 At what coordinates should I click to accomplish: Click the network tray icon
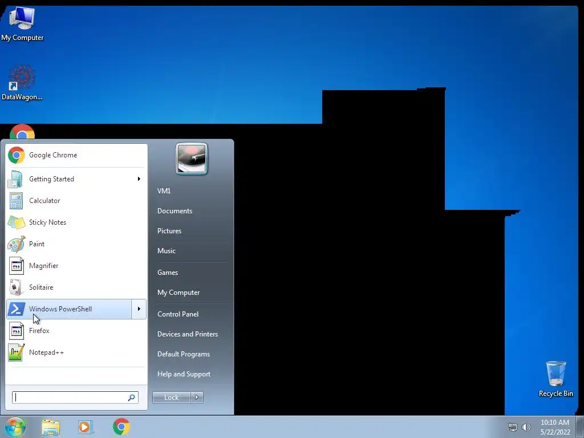pyautogui.click(x=513, y=427)
